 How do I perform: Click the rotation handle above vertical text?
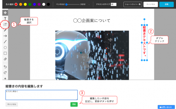click(144, 19)
